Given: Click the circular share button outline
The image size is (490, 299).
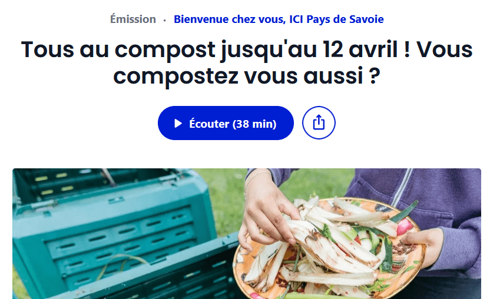Looking at the screenshot, I should pyautogui.click(x=319, y=123).
